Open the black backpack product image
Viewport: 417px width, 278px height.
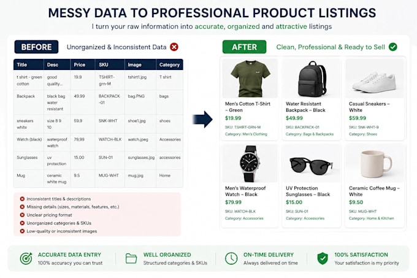(312, 78)
